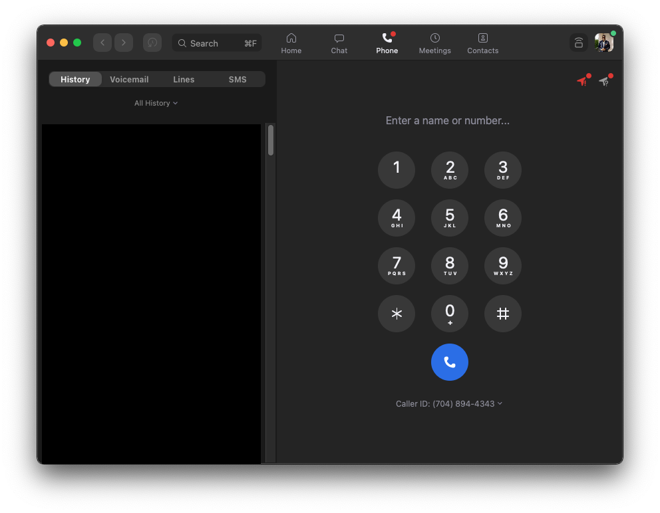This screenshot has height=513, width=660.
Task: Close the Zoom window with red button
Action: [51, 43]
